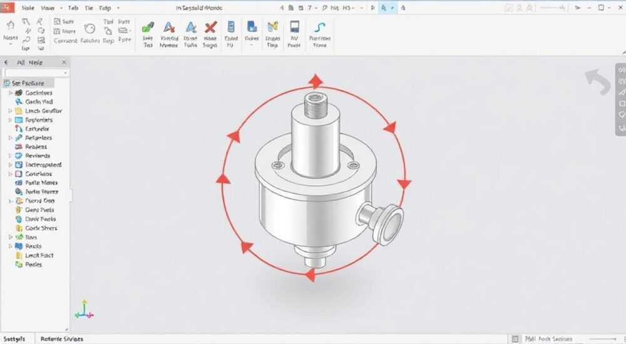Viewport: 626px width, 344px height.
Task: Close the side panel with its X
Action: pos(64,63)
